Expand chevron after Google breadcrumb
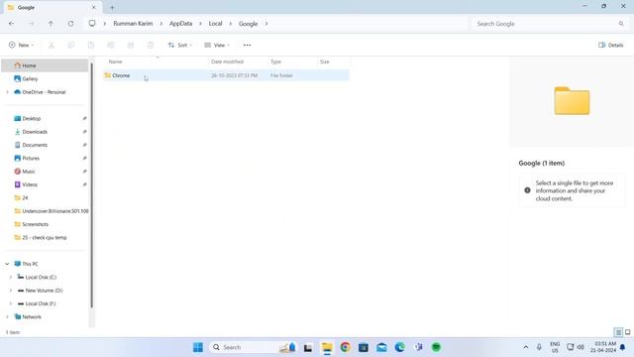This screenshot has height=357, width=634. point(266,24)
